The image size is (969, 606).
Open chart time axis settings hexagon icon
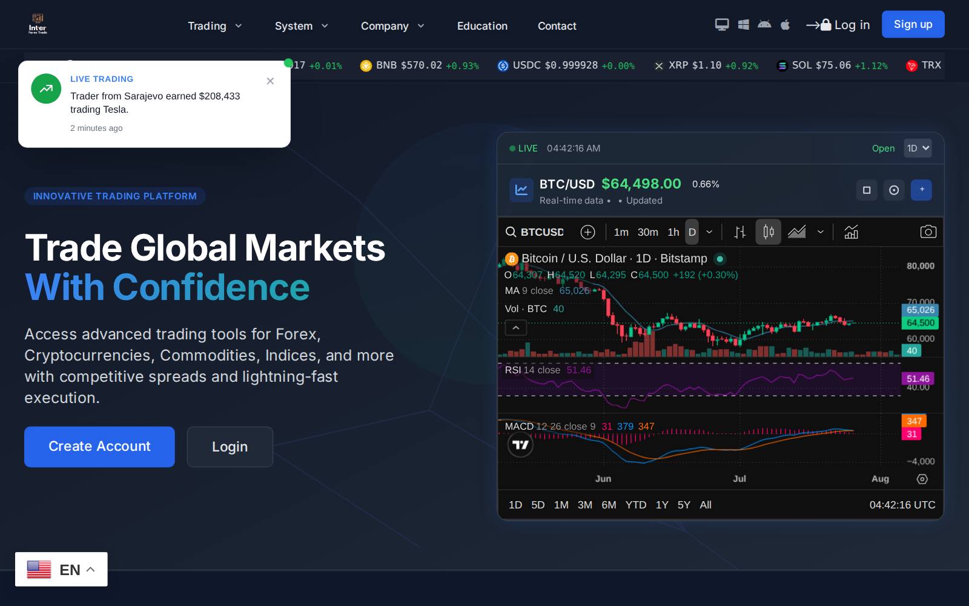[x=922, y=479]
